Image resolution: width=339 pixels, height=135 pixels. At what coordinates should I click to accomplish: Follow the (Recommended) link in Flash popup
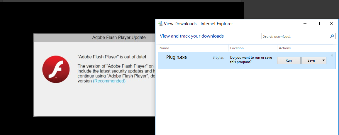(109, 81)
